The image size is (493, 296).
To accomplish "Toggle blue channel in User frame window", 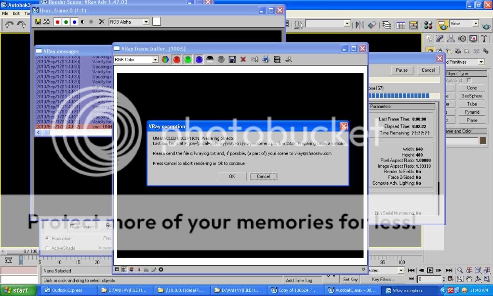I will (74, 22).
